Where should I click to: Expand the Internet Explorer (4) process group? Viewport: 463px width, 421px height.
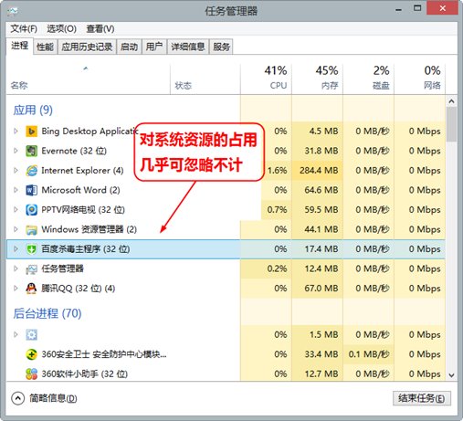click(16, 171)
